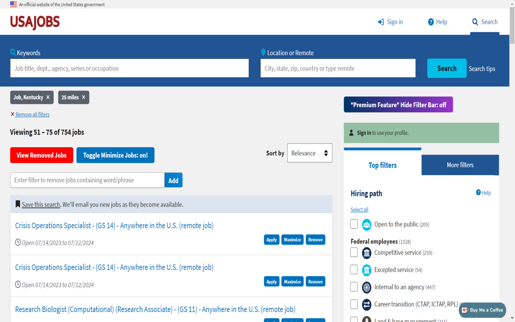
Task: Click the 'Federal employees' group heading
Action: tap(374, 242)
